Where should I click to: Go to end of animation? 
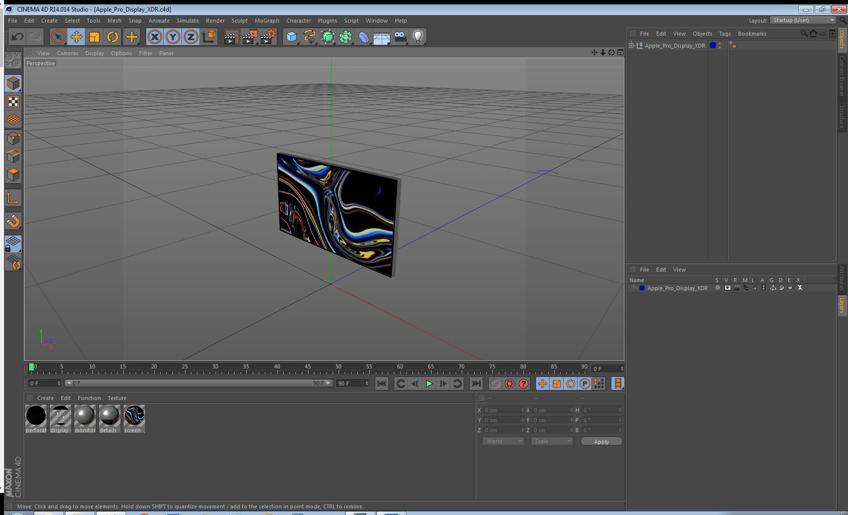click(476, 383)
